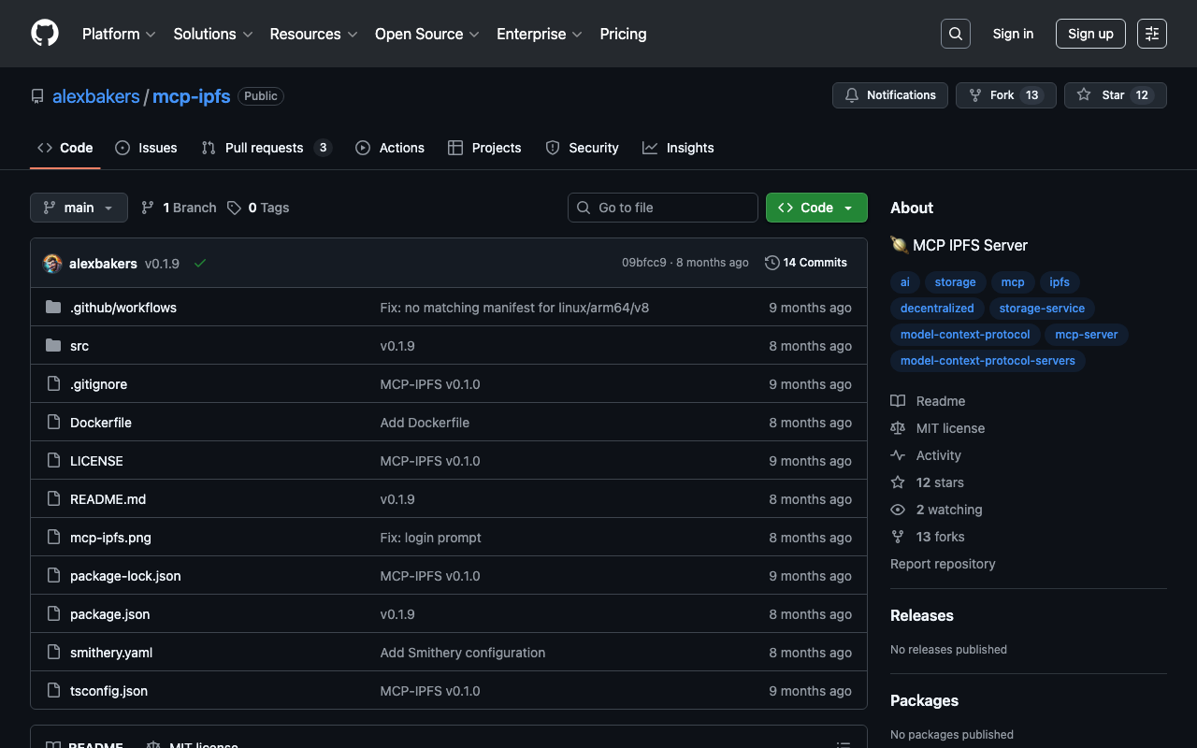The height and width of the screenshot is (748, 1197).
Task: Click the green check commit status icon
Action: point(199,264)
